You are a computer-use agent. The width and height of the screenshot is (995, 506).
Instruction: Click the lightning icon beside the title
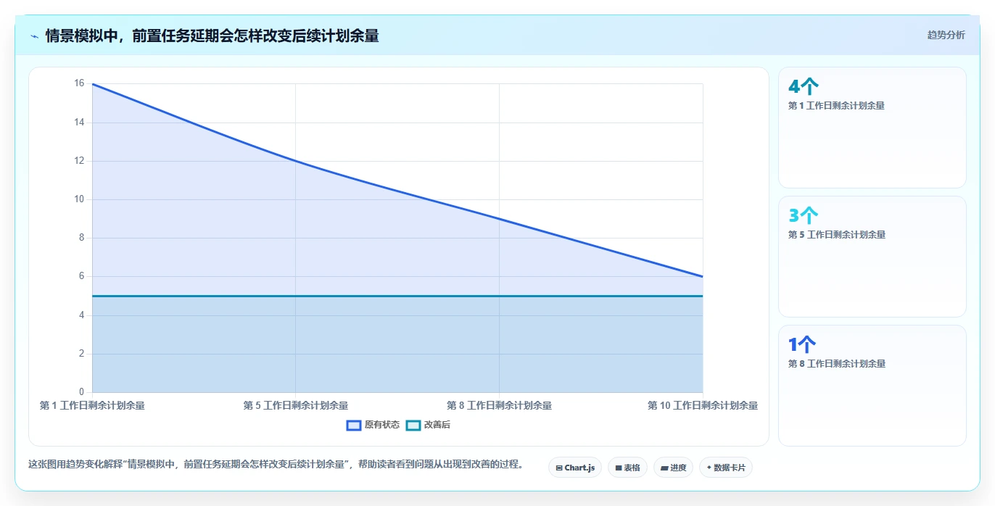34,36
